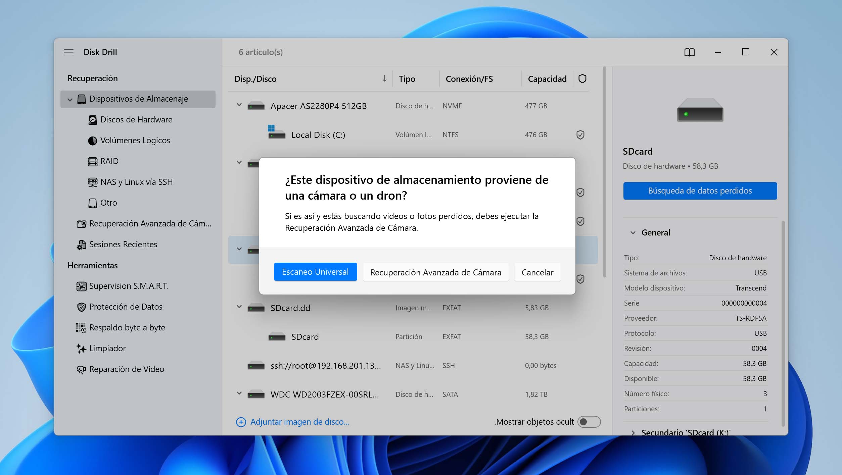Click the Volúmenes Lógicos pie icon
Viewport: 842px width, 475px height.
coord(92,141)
